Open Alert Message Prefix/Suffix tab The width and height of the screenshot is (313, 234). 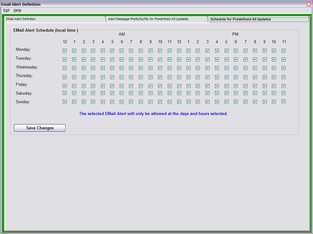[x=156, y=19]
